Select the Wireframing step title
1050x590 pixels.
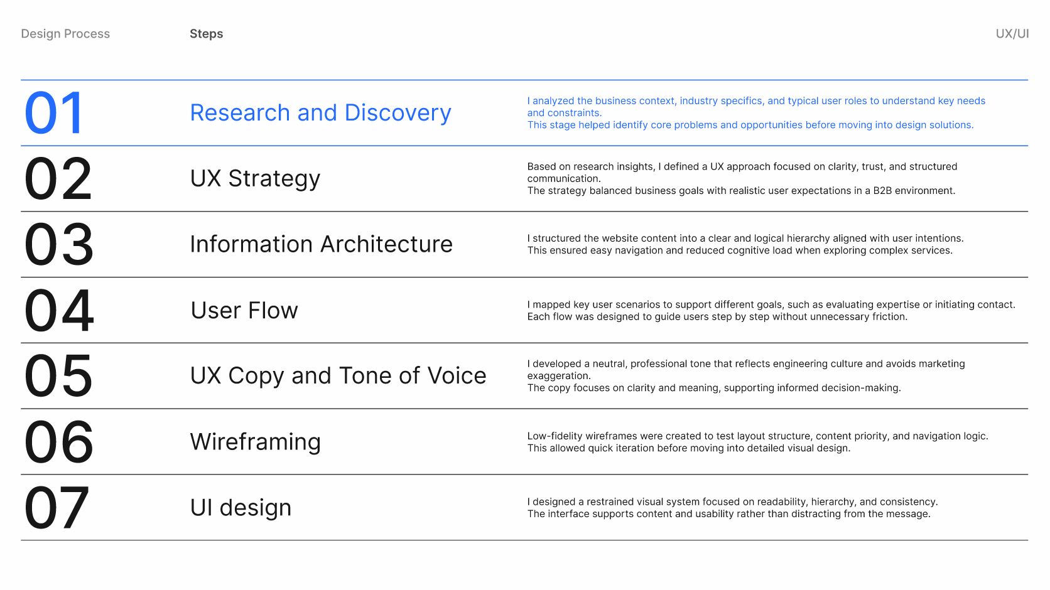(255, 442)
